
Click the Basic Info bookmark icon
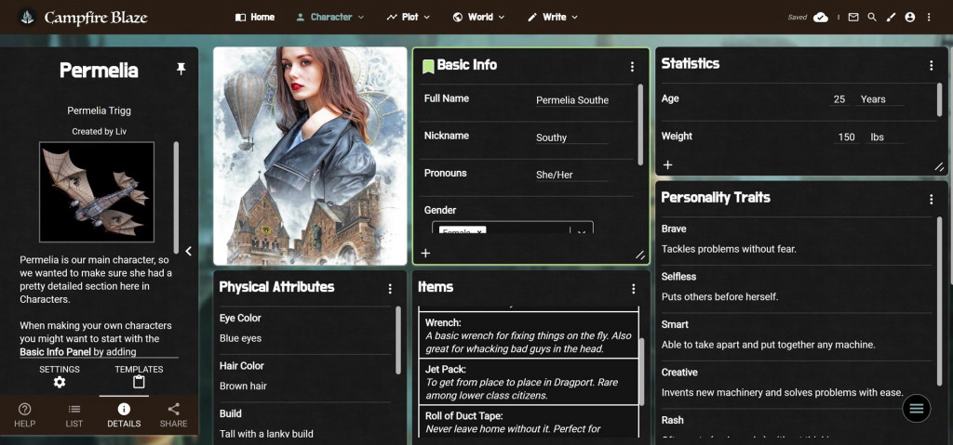(428, 66)
